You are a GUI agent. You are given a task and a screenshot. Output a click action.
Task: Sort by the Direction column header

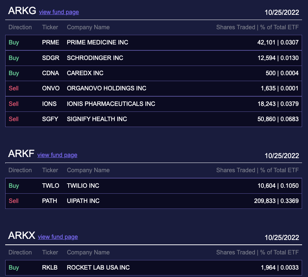pos(20,27)
